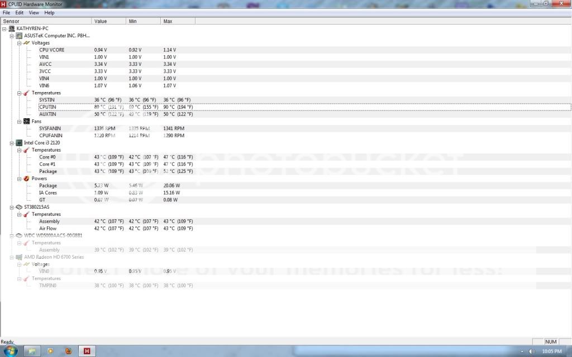Click the volume speaker tray icon
The width and height of the screenshot is (572, 357).
pos(532,351)
